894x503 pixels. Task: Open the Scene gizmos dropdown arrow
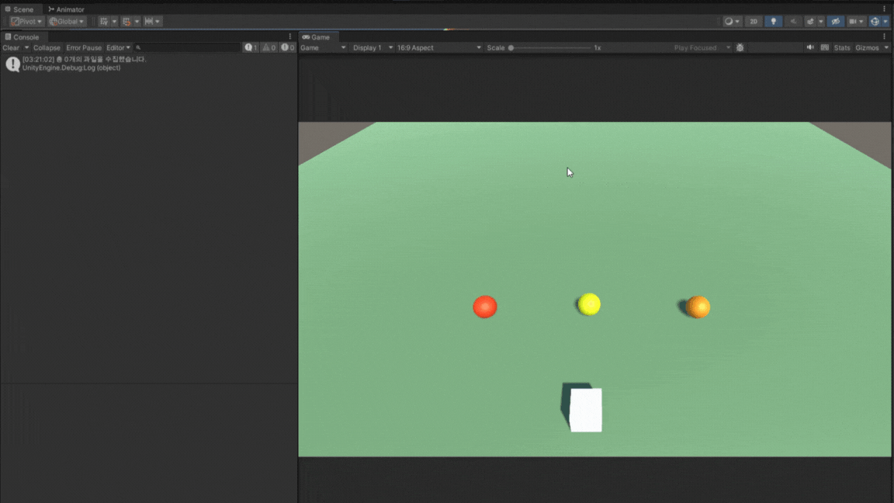tap(885, 22)
